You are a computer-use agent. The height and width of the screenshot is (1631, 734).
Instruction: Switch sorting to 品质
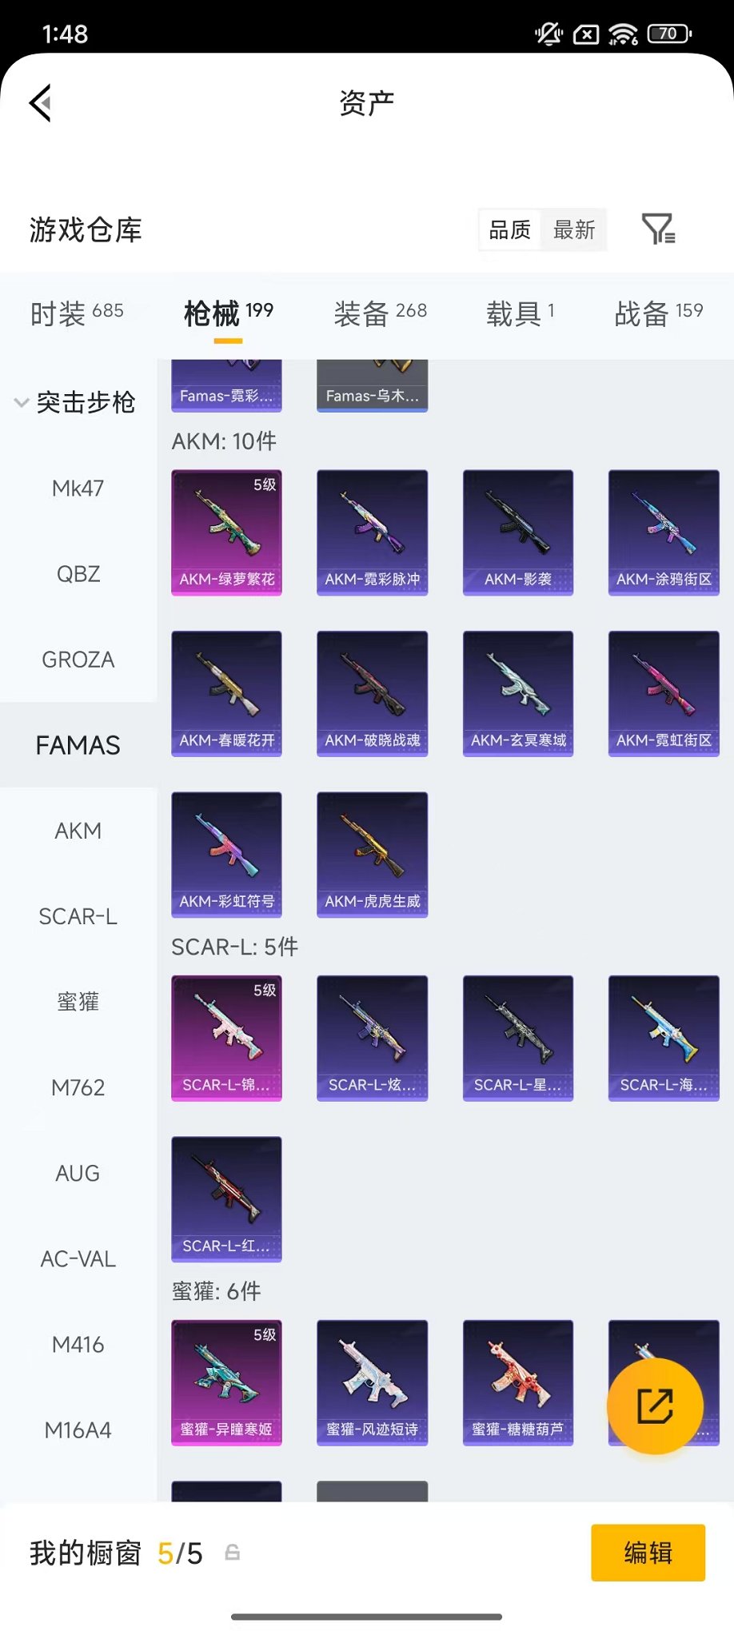[509, 230]
